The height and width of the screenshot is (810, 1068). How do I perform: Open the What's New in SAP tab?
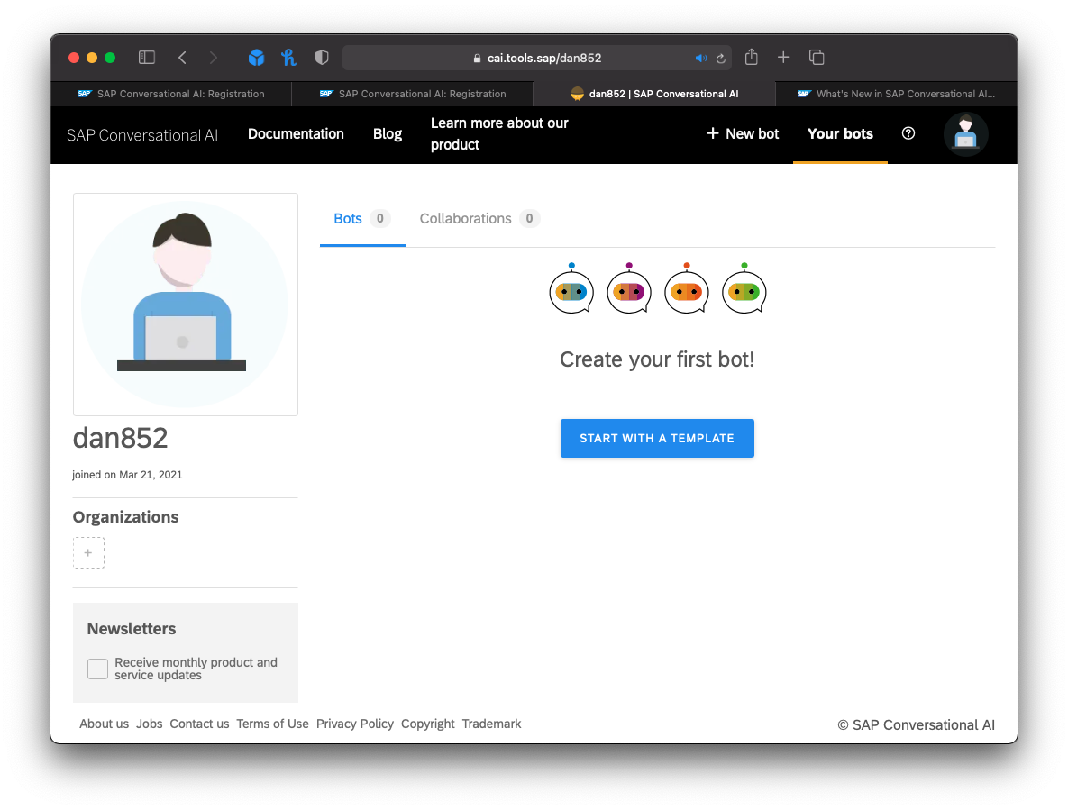coord(897,94)
